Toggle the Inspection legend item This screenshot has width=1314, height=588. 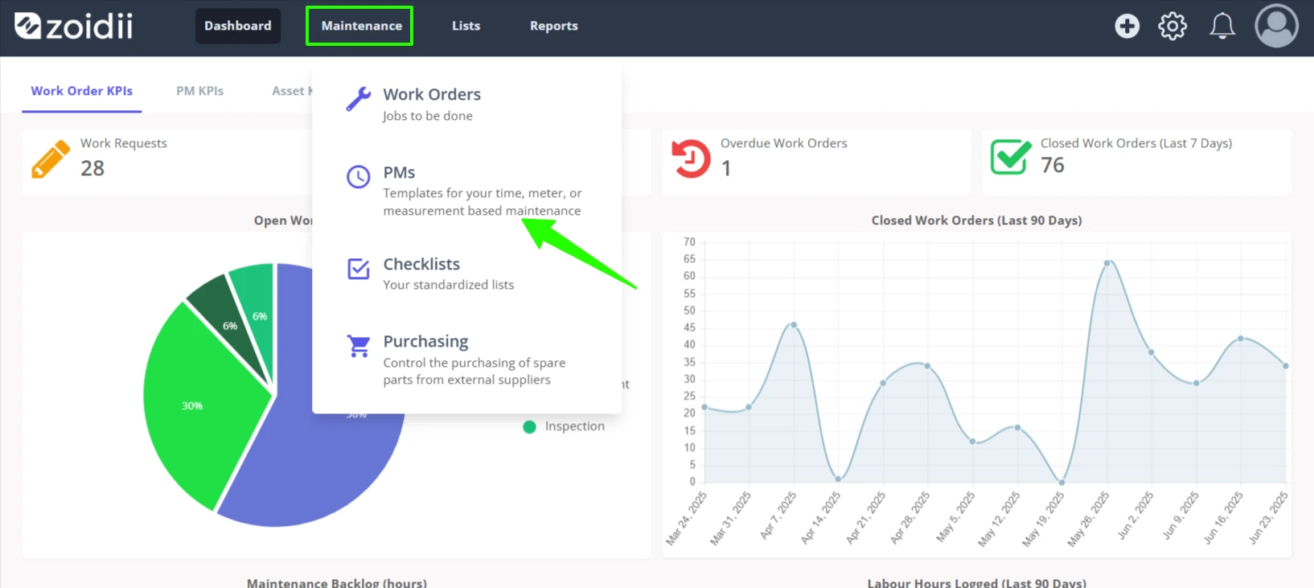564,426
